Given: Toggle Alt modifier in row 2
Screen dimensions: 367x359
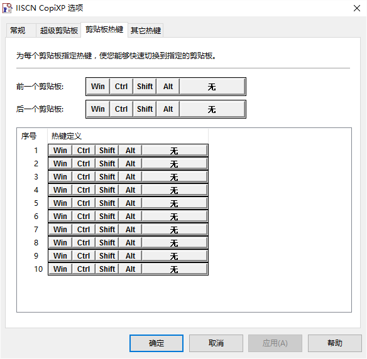Looking at the screenshot, I should 130,164.
